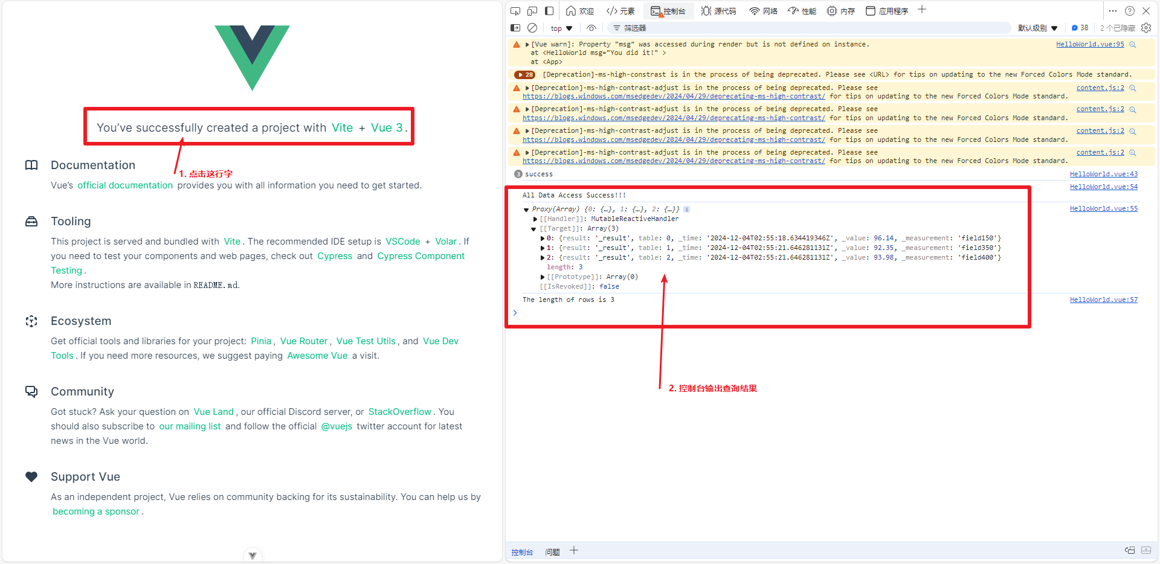Open the 内存 memory tab

(x=841, y=11)
